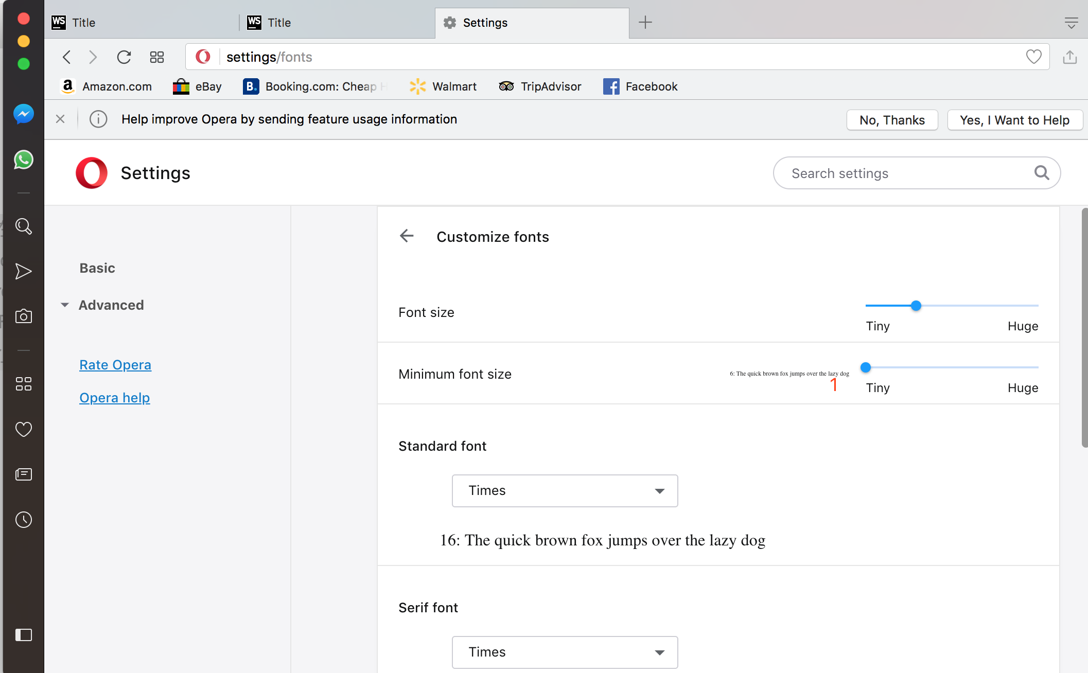Screen dimensions: 1088x673
Task: Open bookmarks heart in sidebar
Action: (24, 429)
